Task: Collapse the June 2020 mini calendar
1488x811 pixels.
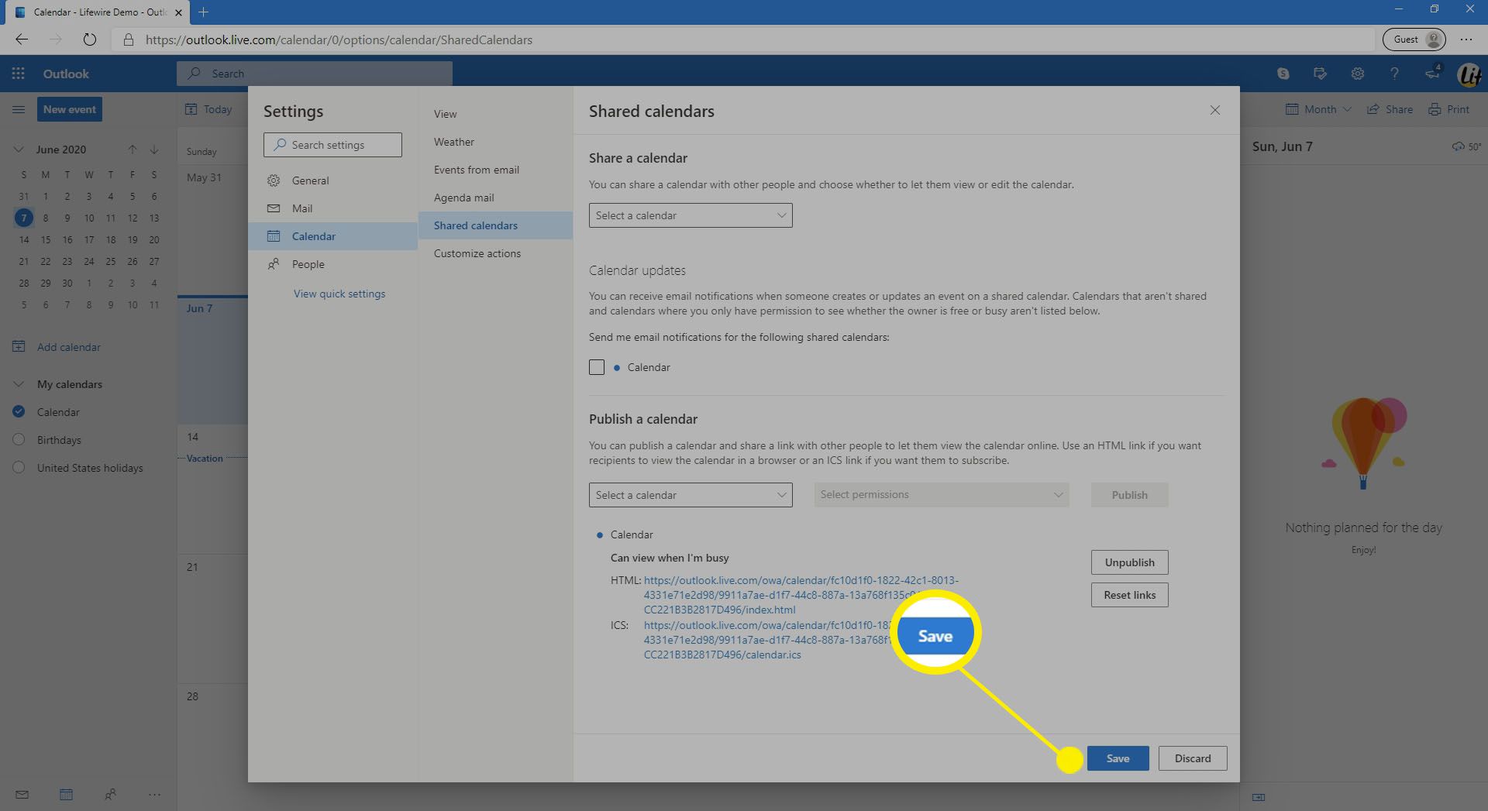Action: tap(19, 149)
